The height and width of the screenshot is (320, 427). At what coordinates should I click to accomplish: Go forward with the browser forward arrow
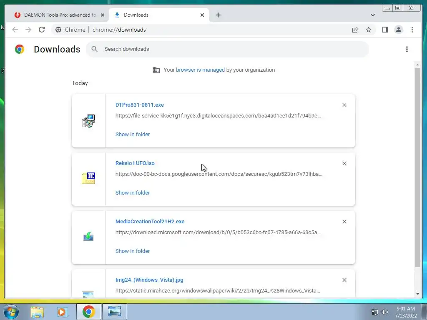point(28,30)
